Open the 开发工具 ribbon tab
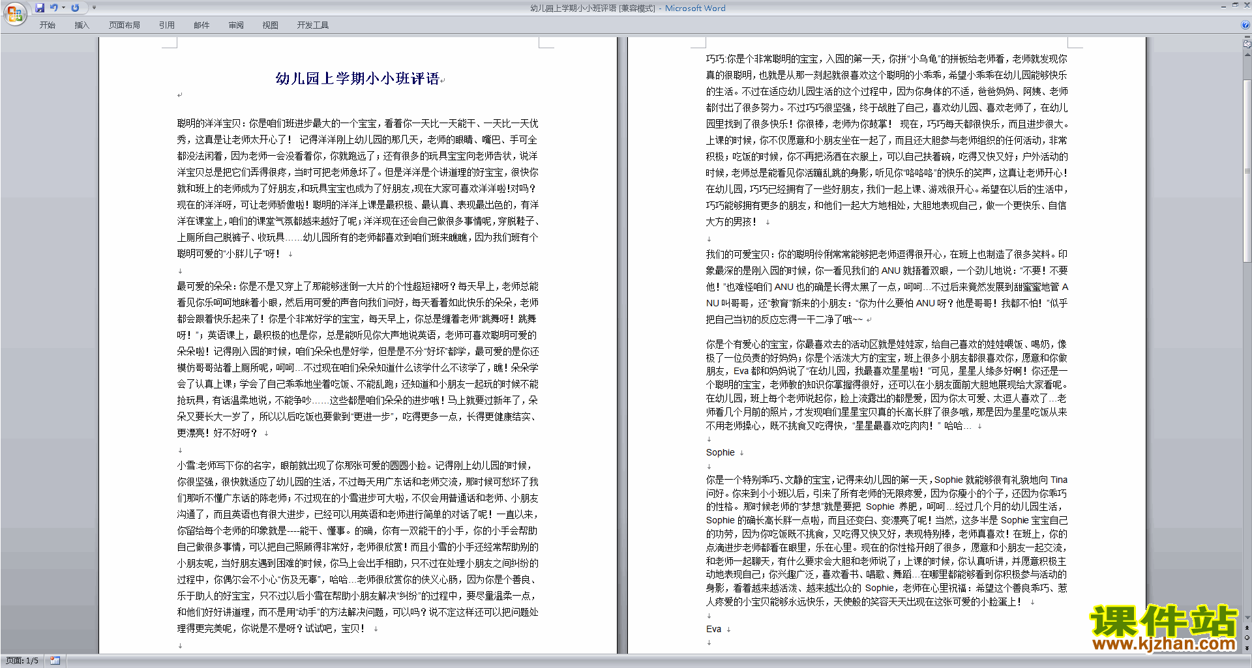This screenshot has width=1252, height=668. [x=313, y=25]
